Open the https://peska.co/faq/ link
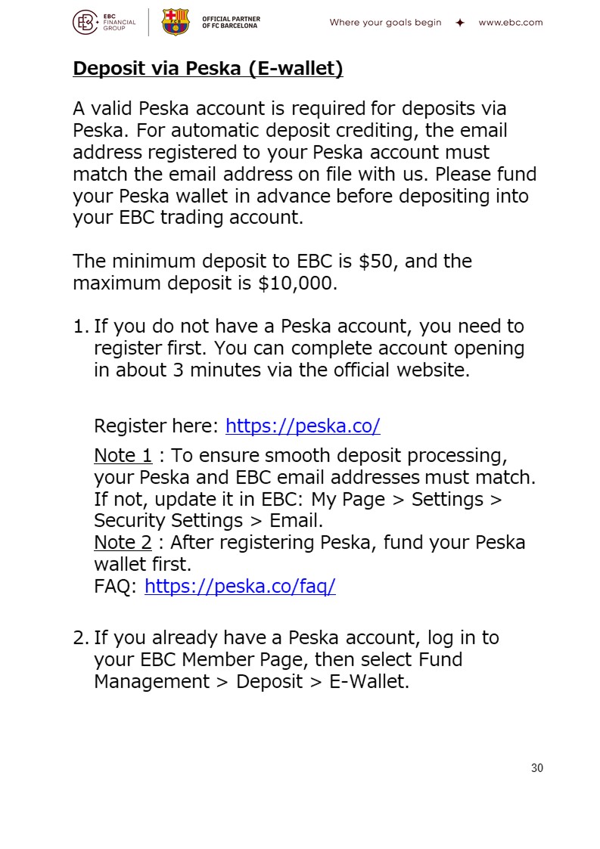The width and height of the screenshot is (600, 849). click(240, 587)
